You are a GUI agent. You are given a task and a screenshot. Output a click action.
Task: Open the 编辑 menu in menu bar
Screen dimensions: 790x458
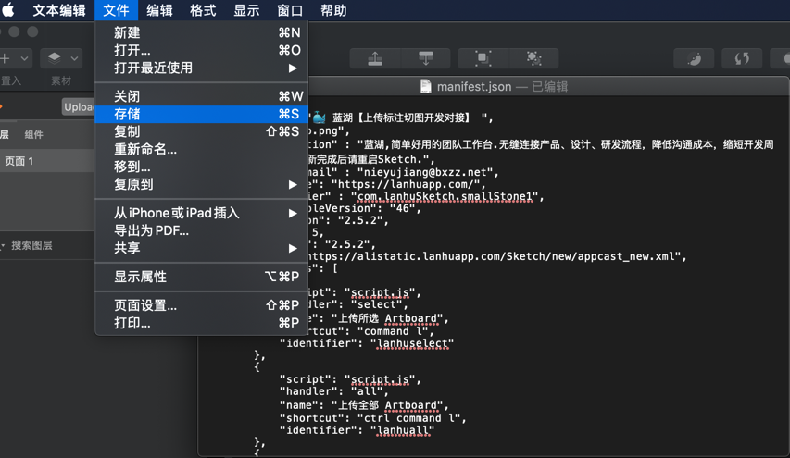tap(159, 10)
